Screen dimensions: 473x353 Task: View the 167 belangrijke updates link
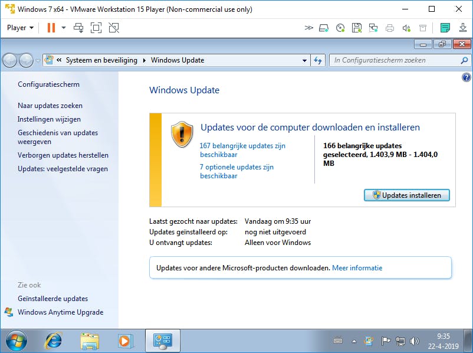[242, 150]
